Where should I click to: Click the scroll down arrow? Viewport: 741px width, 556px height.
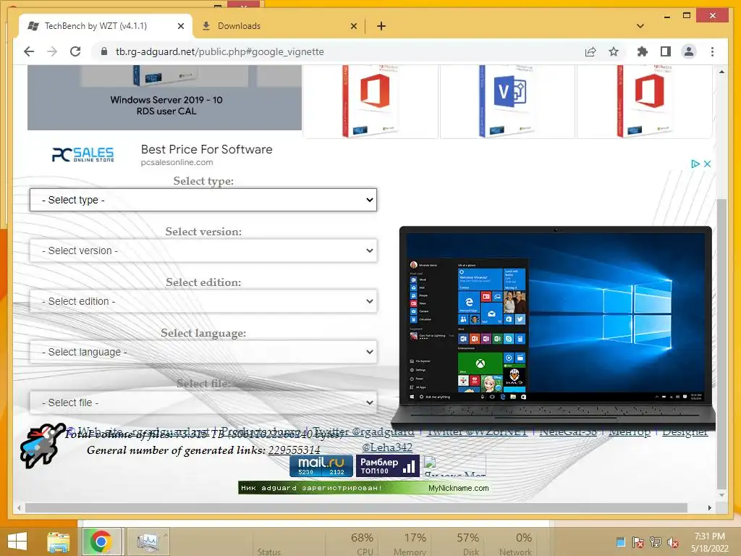[721, 495]
